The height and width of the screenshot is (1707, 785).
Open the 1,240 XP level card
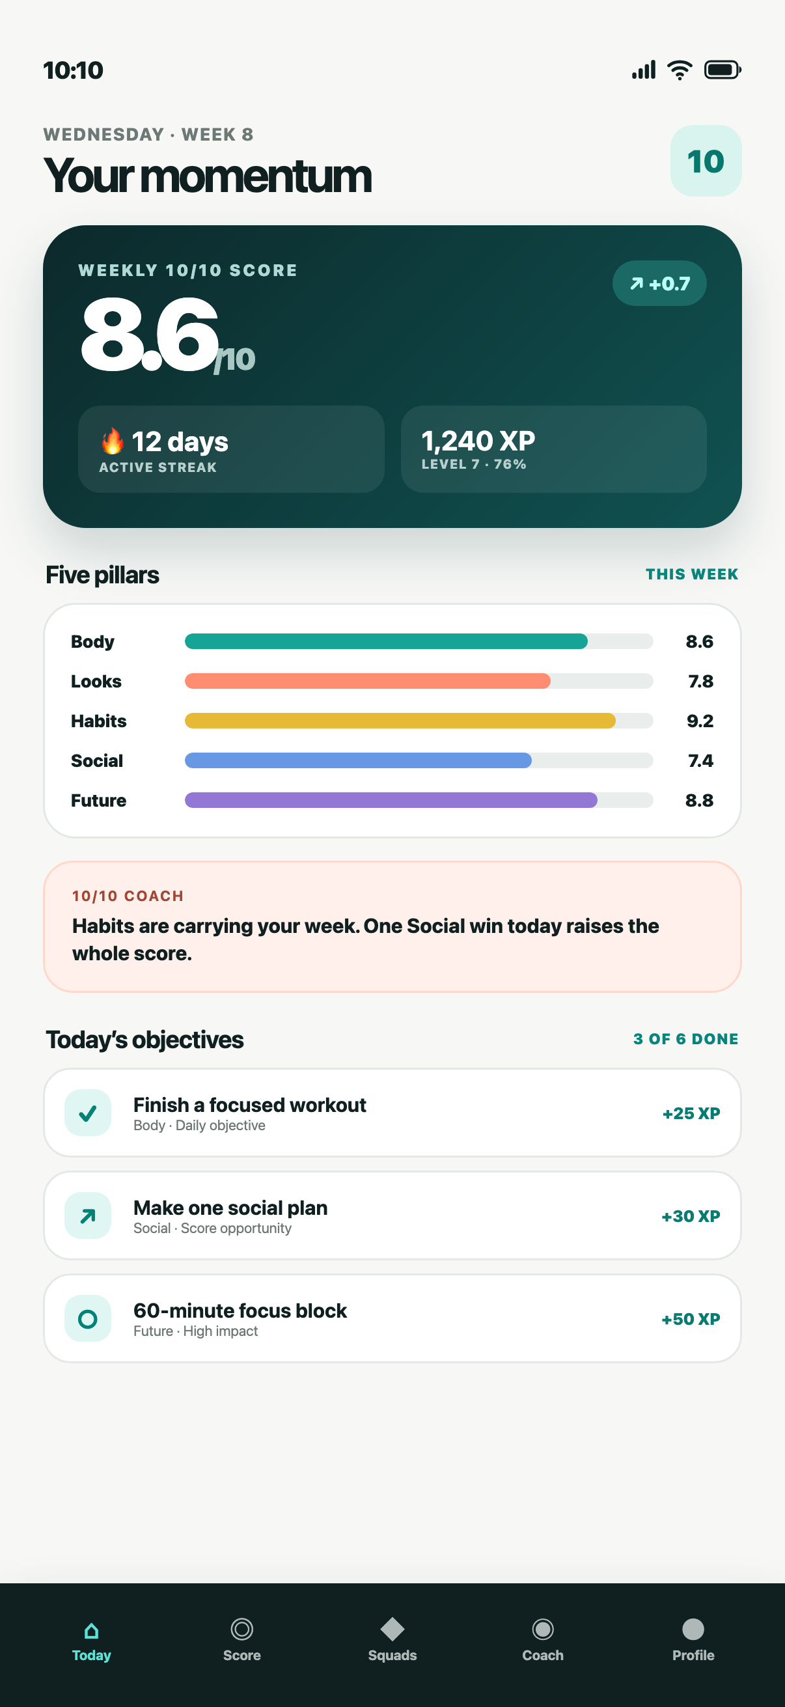click(x=553, y=449)
